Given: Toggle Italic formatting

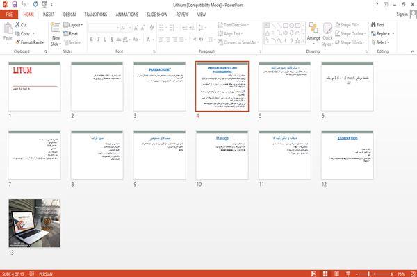Looking at the screenshot, I should tap(98, 40).
